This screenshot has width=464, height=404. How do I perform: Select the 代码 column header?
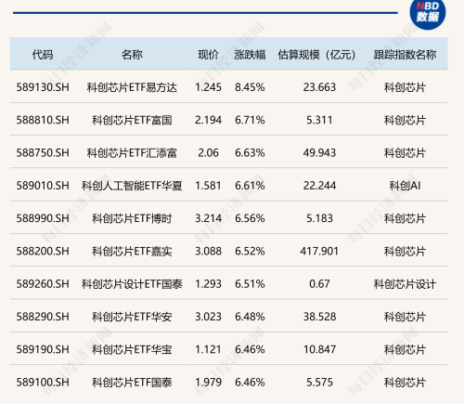[x=43, y=55]
